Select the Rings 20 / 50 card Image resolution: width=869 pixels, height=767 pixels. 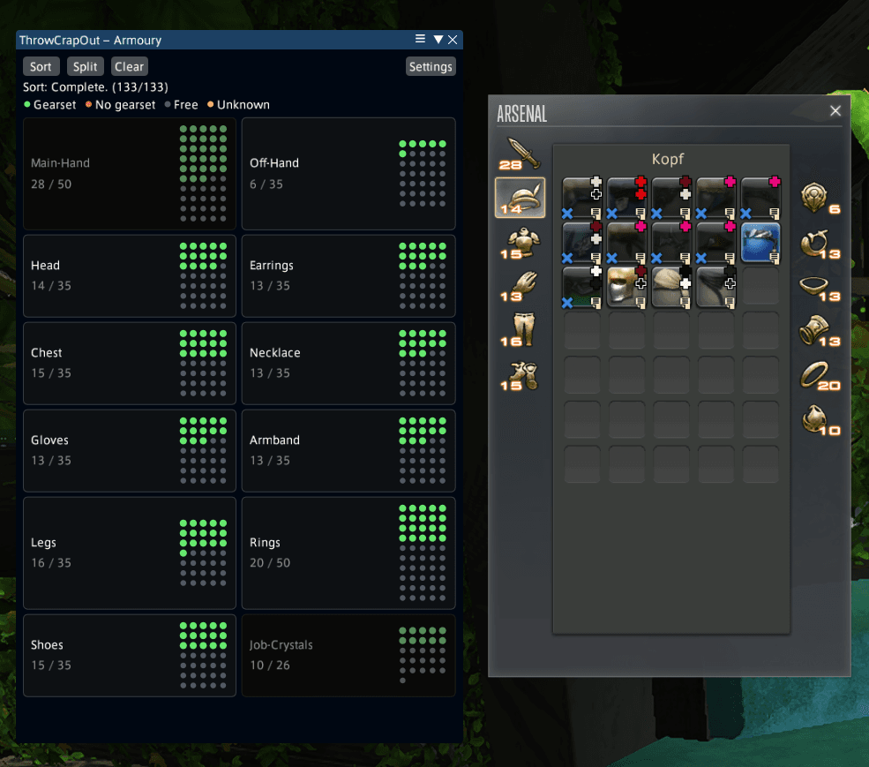point(348,553)
